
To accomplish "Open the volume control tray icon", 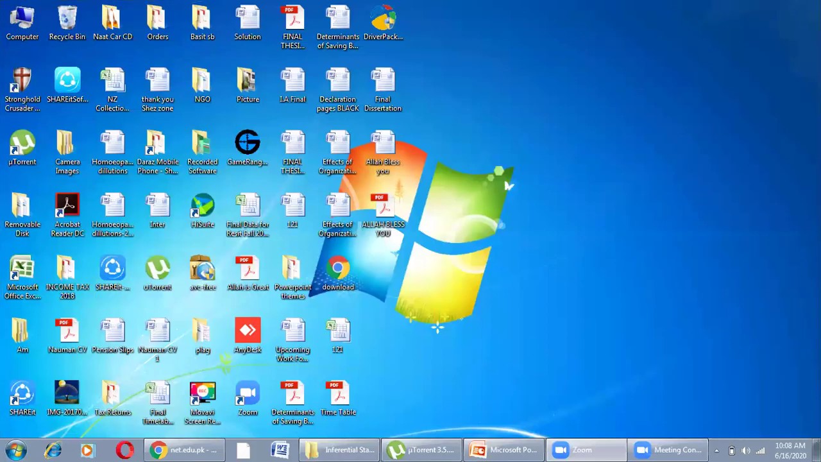I will [747, 450].
